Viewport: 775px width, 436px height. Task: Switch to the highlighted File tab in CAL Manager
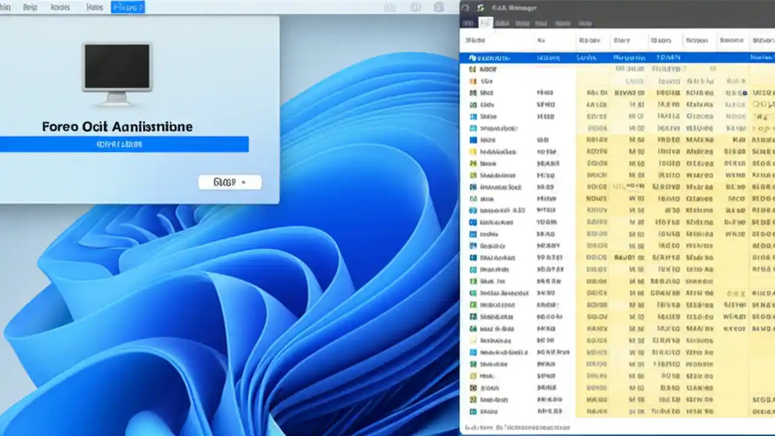[x=484, y=22]
